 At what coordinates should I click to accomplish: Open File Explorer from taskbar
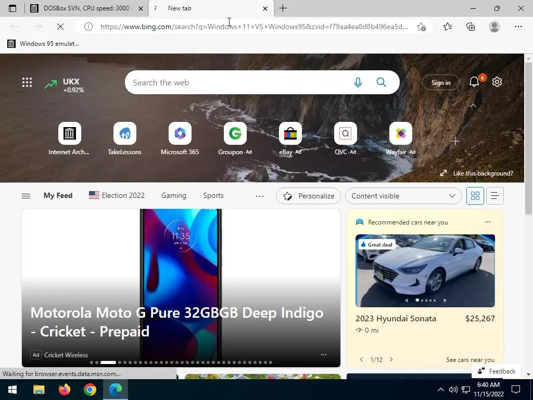coord(39,390)
